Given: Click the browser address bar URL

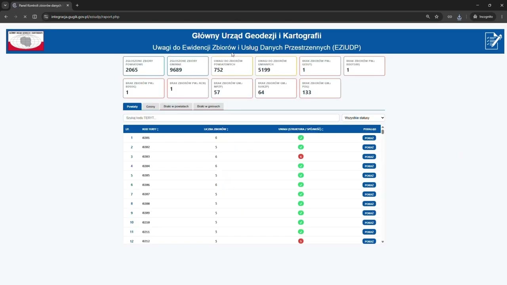Looking at the screenshot, I should tap(85, 17).
